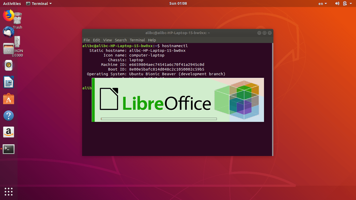Open the Search menu in Terminal
The image size is (356, 200).
coord(121,40)
